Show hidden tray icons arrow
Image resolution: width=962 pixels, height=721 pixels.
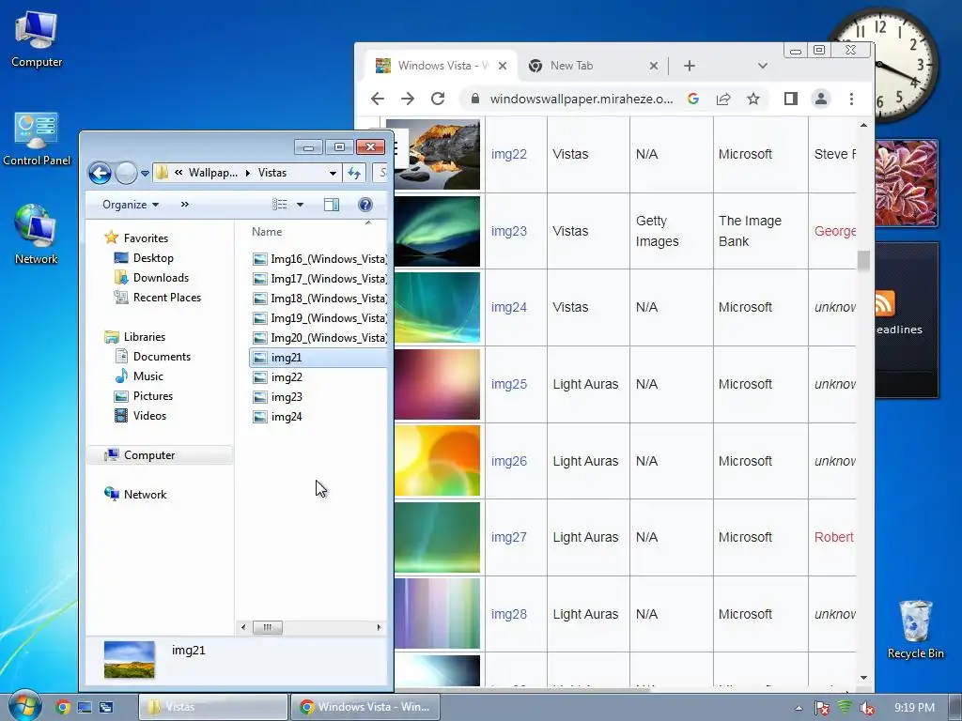(x=799, y=708)
